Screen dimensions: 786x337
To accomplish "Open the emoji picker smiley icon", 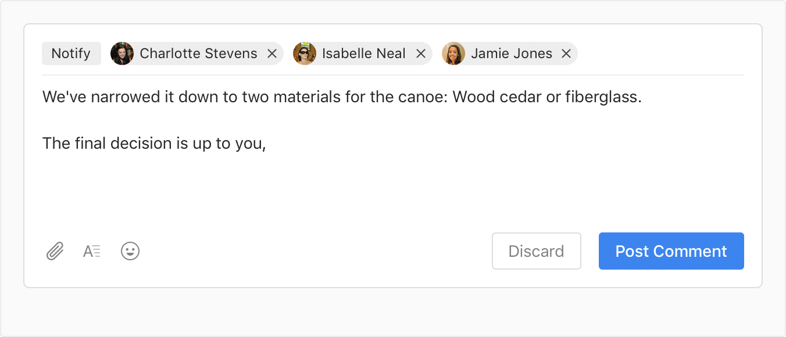I will (130, 251).
